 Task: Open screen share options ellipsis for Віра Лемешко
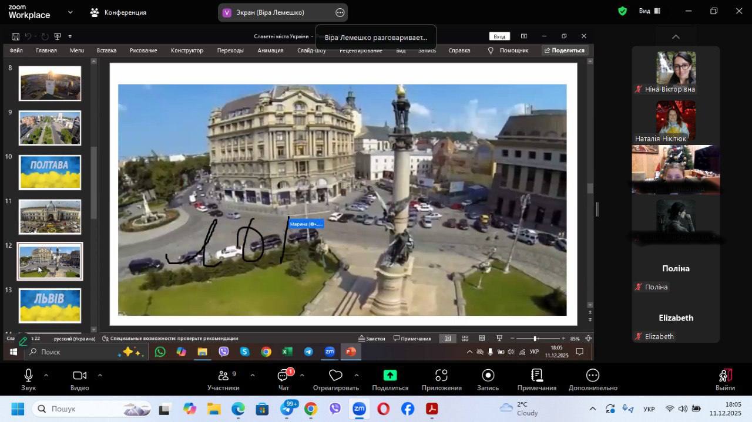[340, 12]
